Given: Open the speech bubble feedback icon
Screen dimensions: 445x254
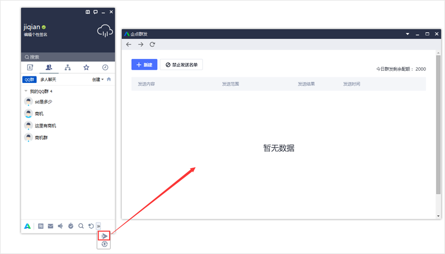Looking at the screenshot, I should click(x=96, y=12).
